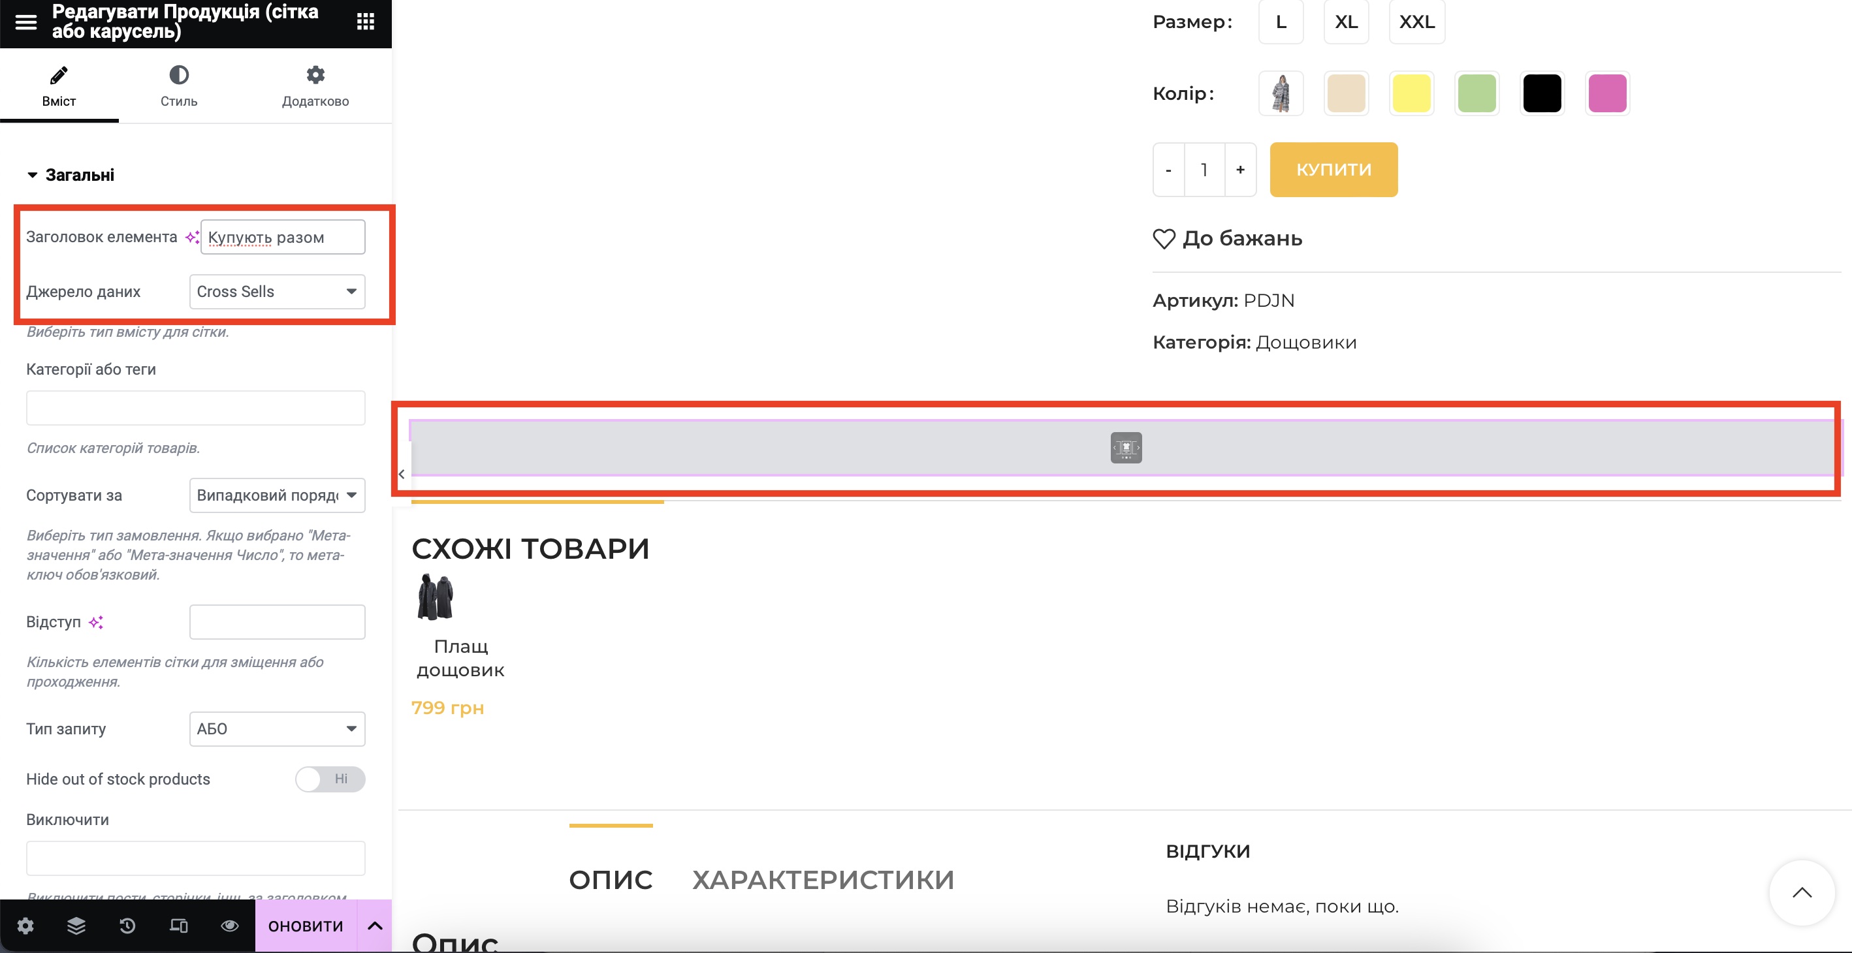Image resolution: width=1852 pixels, height=953 pixels.
Task: Focus the Виключити input field
Action: (195, 858)
